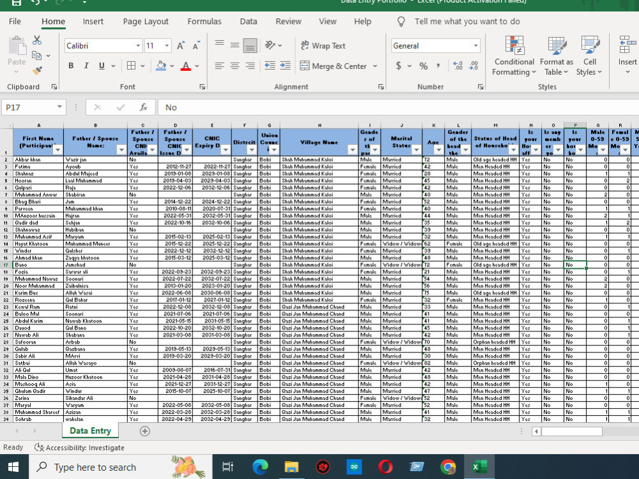Open the Page Layout tab
Screen dimensions: 639x479
tap(146, 22)
